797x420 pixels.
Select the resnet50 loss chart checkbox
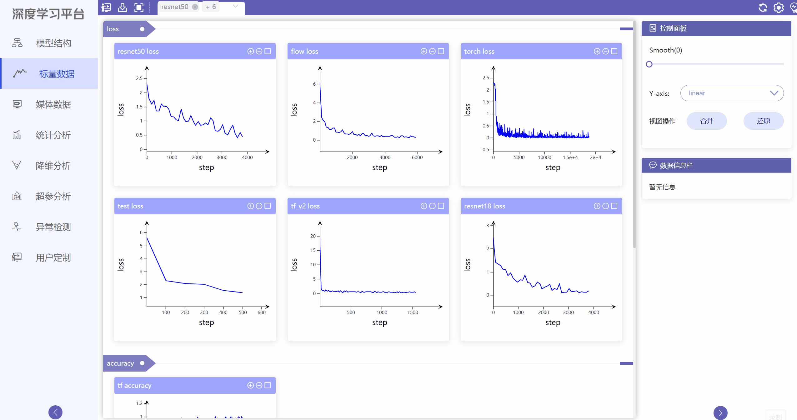[x=268, y=51]
